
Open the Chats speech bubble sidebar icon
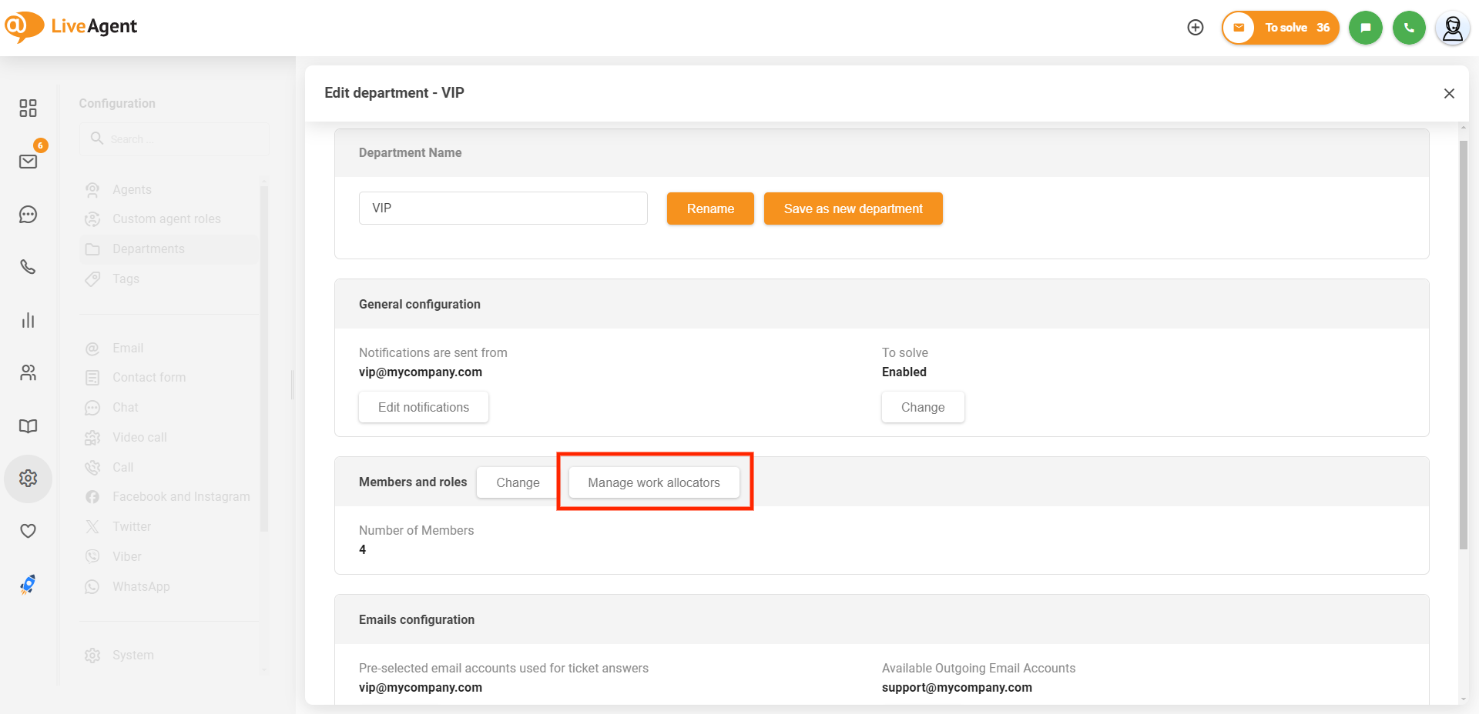pyautogui.click(x=28, y=215)
